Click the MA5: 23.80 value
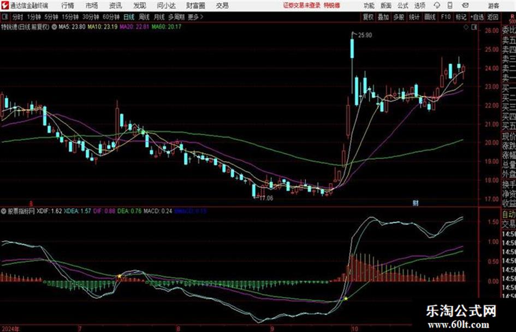The height and width of the screenshot is (332, 516). (x=72, y=27)
